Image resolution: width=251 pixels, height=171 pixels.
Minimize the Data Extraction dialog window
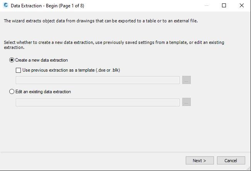(207, 6)
